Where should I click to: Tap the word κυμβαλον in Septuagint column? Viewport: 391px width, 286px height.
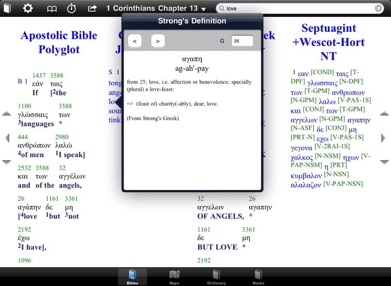click(306, 176)
